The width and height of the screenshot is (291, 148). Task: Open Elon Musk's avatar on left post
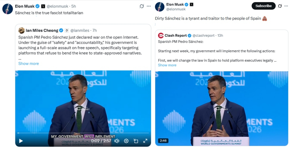point(7,9)
